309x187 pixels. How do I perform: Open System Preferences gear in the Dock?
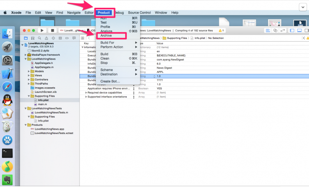(x=7, y=60)
